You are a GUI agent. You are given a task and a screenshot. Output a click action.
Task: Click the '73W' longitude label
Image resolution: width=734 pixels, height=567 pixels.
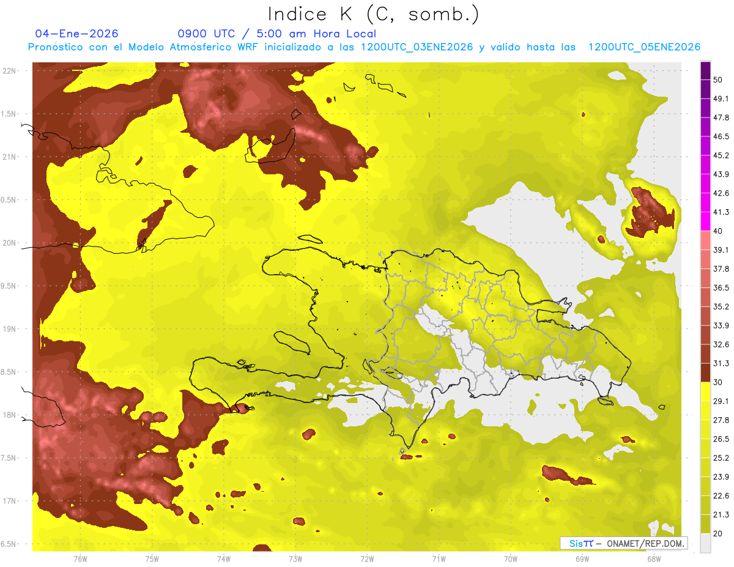click(x=295, y=559)
